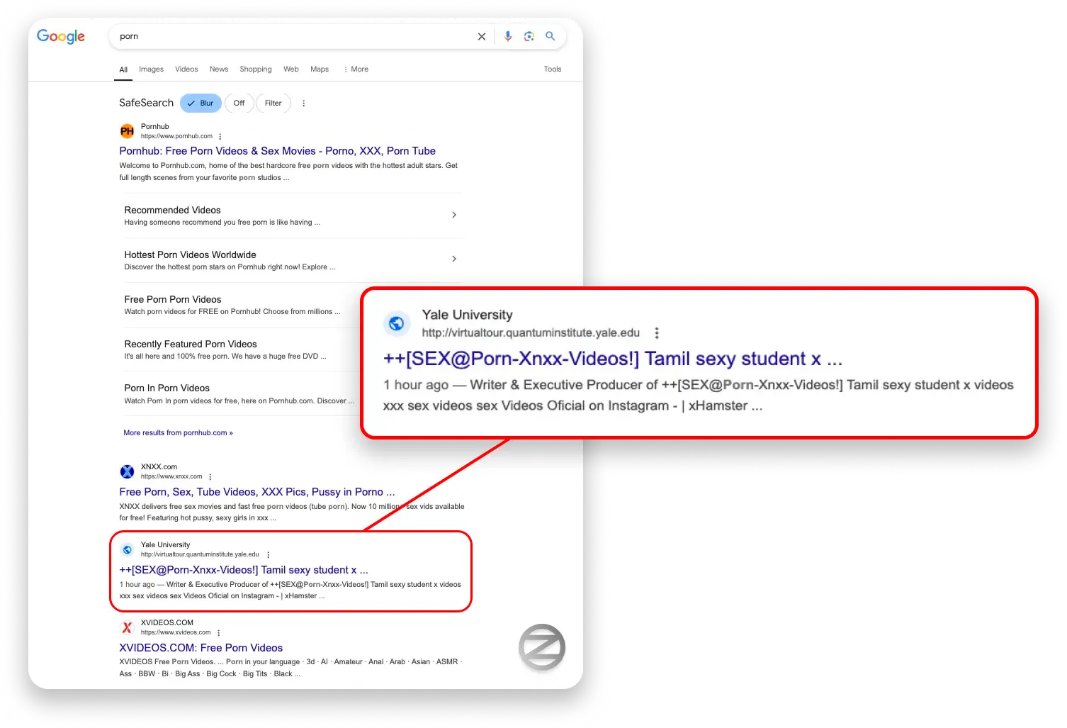Click the orange PH favicon of the first result
1067x728 pixels.
127,131
